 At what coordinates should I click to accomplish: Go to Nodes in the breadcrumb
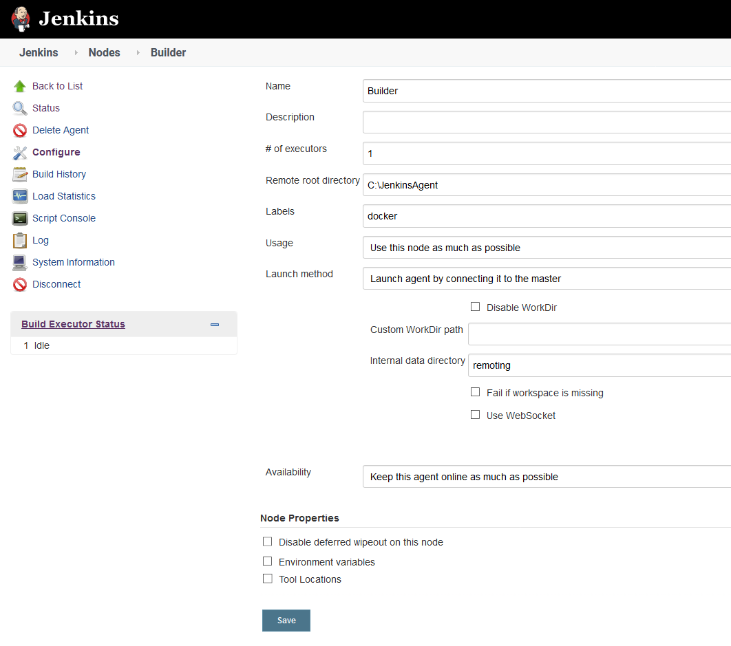coord(104,52)
